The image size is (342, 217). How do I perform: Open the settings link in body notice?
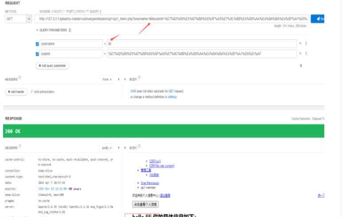172,97
